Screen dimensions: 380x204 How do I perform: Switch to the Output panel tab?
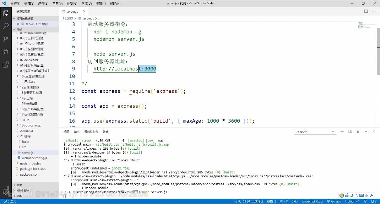click(77, 132)
